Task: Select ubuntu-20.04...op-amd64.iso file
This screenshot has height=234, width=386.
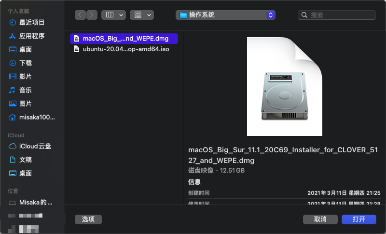Action: click(x=124, y=49)
